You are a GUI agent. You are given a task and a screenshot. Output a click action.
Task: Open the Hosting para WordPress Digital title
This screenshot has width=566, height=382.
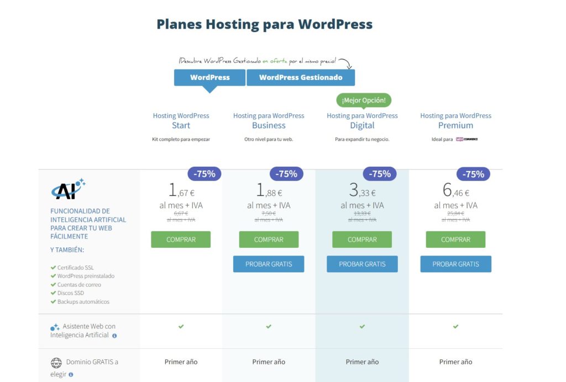(x=362, y=121)
